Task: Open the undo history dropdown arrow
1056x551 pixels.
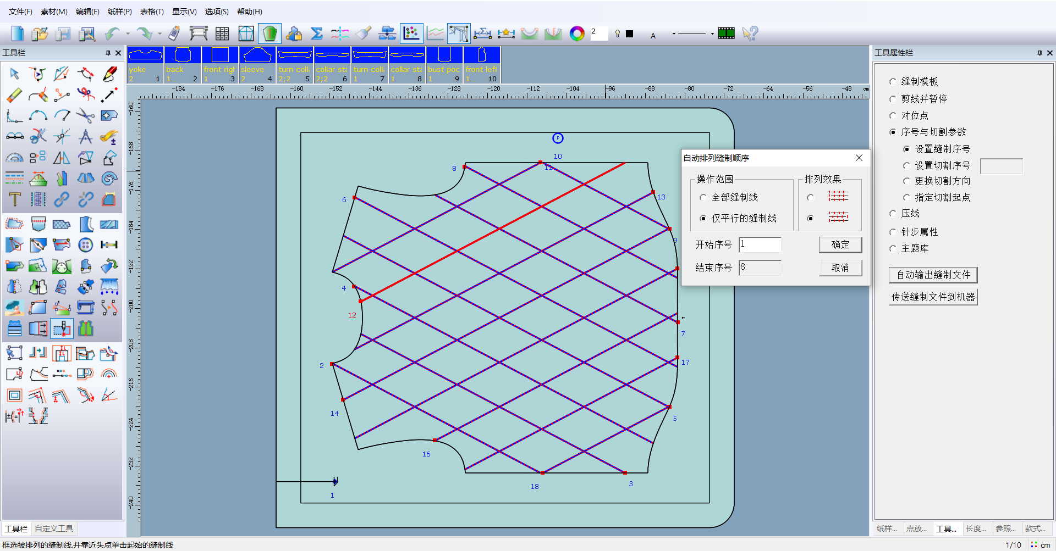Action: pos(128,34)
